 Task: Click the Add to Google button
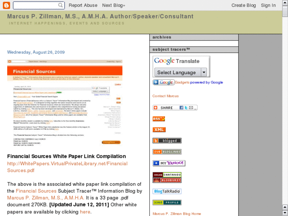164,82
